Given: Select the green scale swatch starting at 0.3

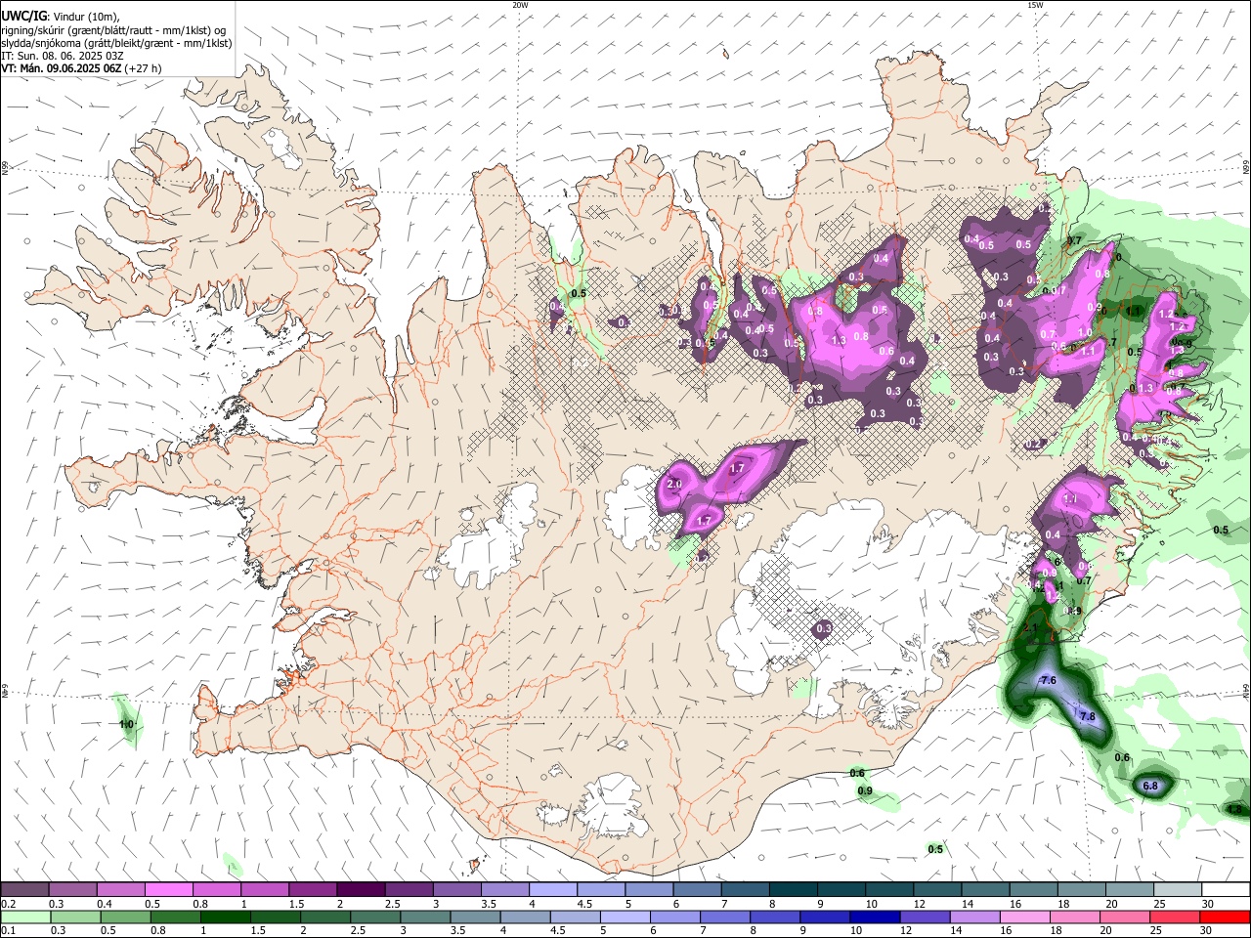Looking at the screenshot, I should (x=76, y=917).
